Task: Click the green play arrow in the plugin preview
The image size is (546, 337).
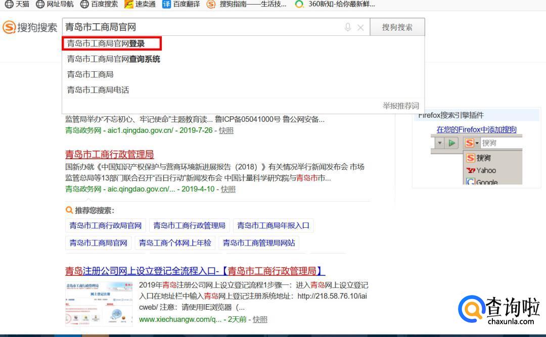Action: point(451,143)
